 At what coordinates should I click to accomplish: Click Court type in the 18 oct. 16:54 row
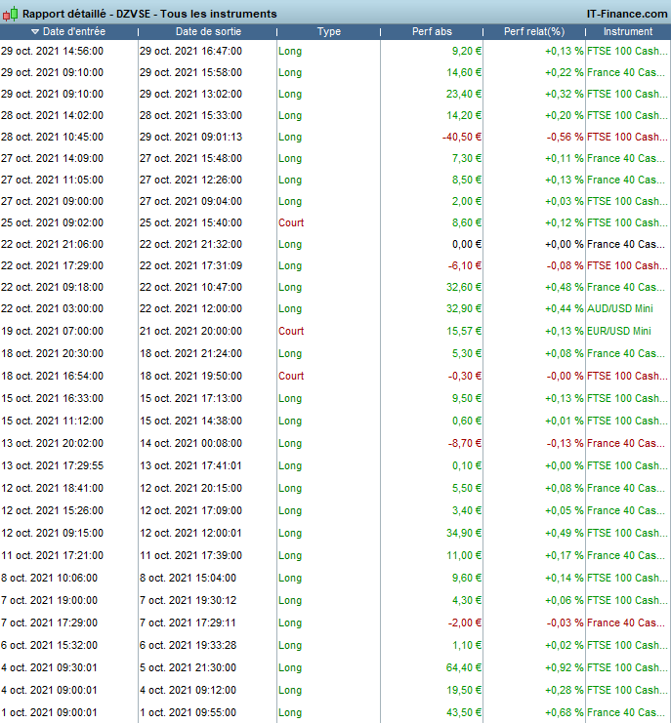291,377
